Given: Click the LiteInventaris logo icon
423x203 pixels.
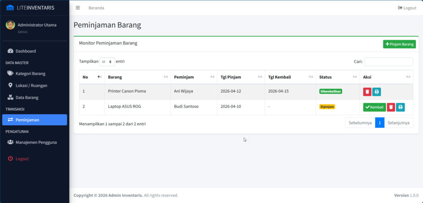Looking at the screenshot, I should point(10,8).
